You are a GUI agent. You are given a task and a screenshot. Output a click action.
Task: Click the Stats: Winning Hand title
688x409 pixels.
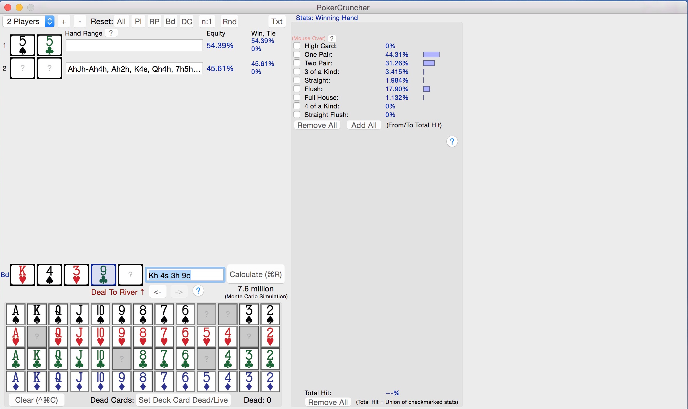tap(327, 18)
